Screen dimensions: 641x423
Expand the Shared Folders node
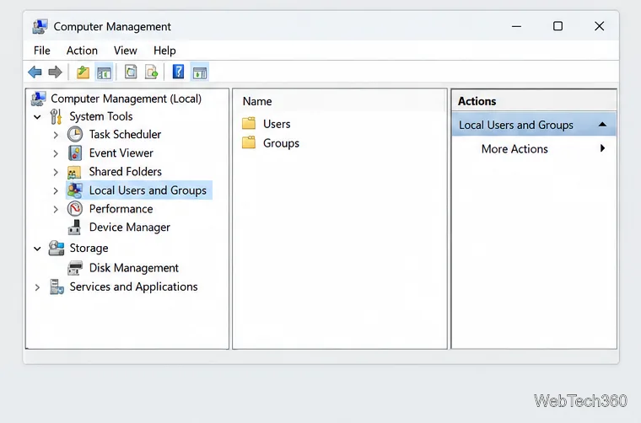point(56,172)
